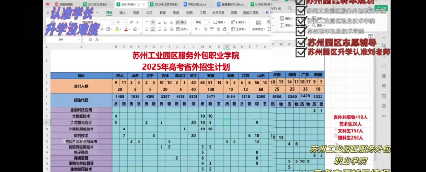Expand the 合并 merge cells dropdown
Image resolution: width=426 pixels, height=172 pixels.
tap(188, 29)
